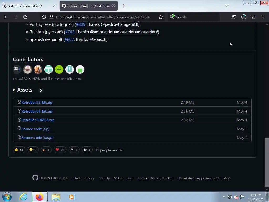Image resolution: width=269 pixels, height=202 pixels.
Task: Go back to the previous page
Action: pyautogui.click(x=6, y=17)
